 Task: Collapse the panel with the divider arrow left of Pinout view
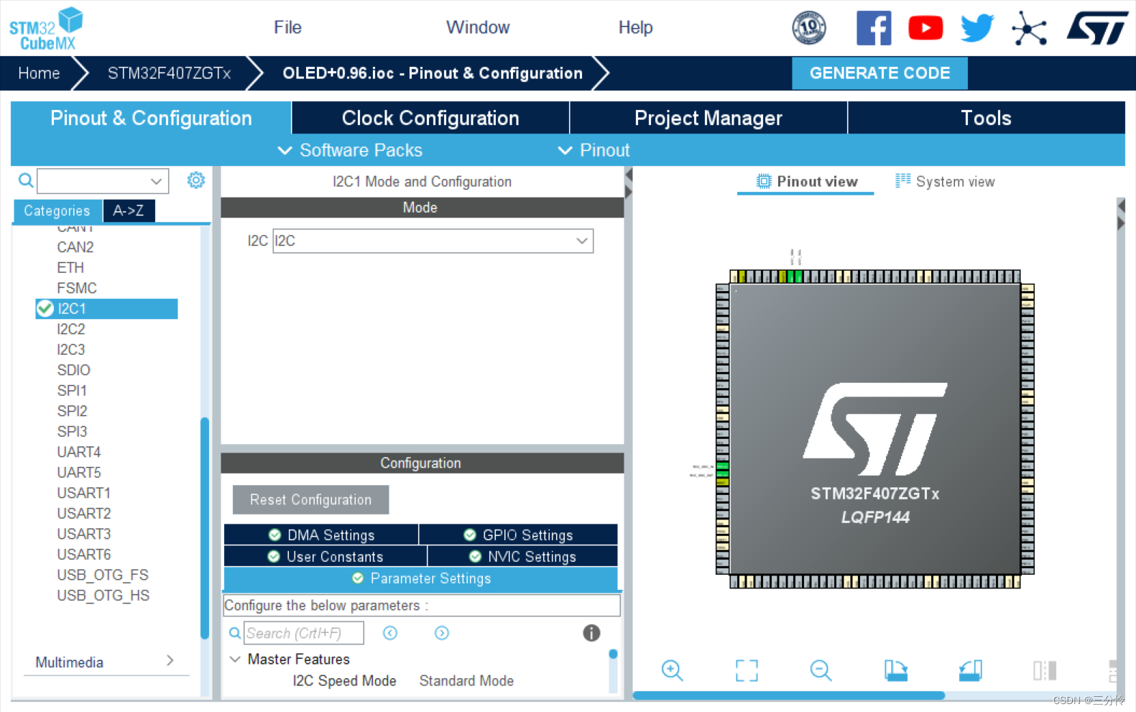(x=629, y=175)
